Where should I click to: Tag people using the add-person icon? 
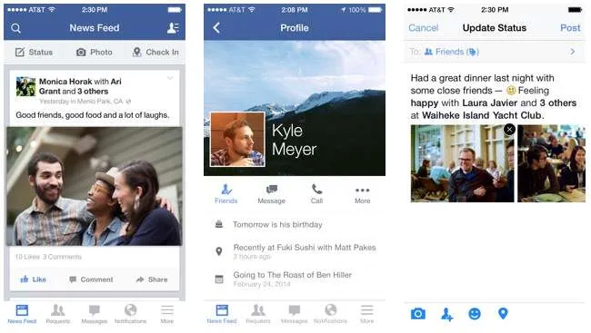(x=446, y=314)
